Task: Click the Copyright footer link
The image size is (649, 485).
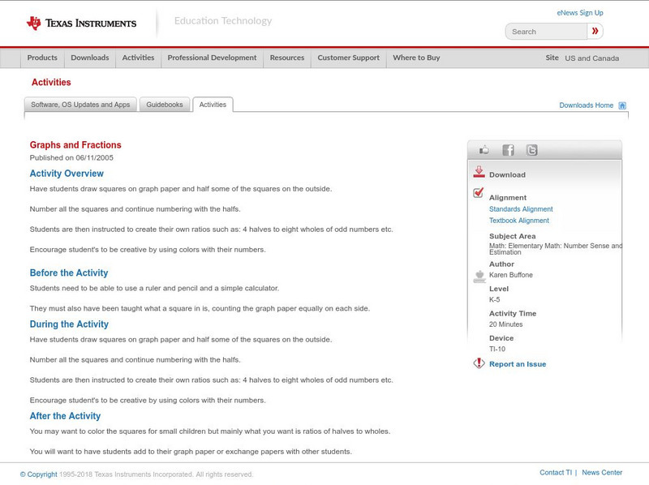Action: [38, 474]
